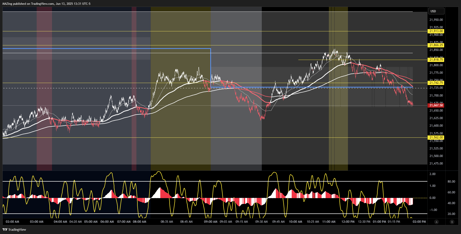Click the 03:00 AM time axis label
Screen dimensions: 461x234
point(37,222)
